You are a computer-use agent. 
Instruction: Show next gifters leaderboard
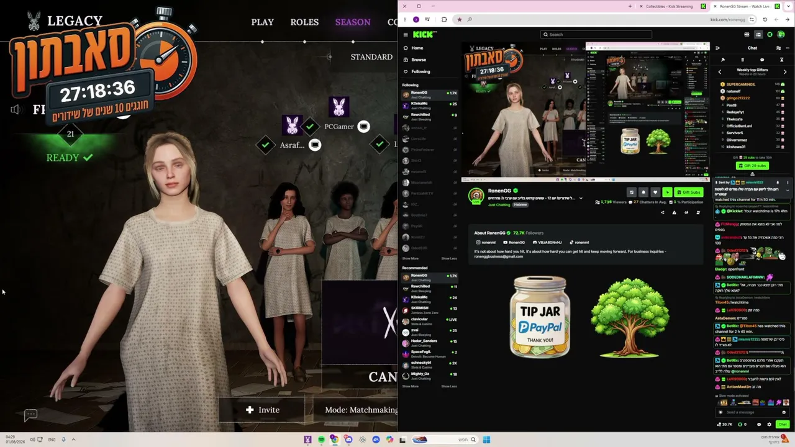784,71
